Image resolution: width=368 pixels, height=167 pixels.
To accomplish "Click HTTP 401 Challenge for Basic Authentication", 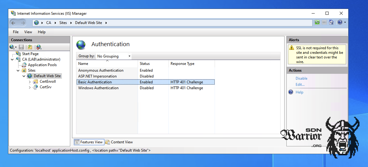I will (187, 82).
